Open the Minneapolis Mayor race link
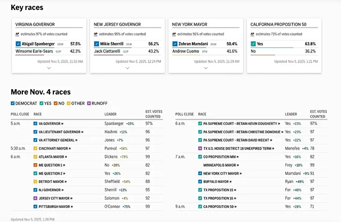Screen dimensions: 341x222 point(219,165)
